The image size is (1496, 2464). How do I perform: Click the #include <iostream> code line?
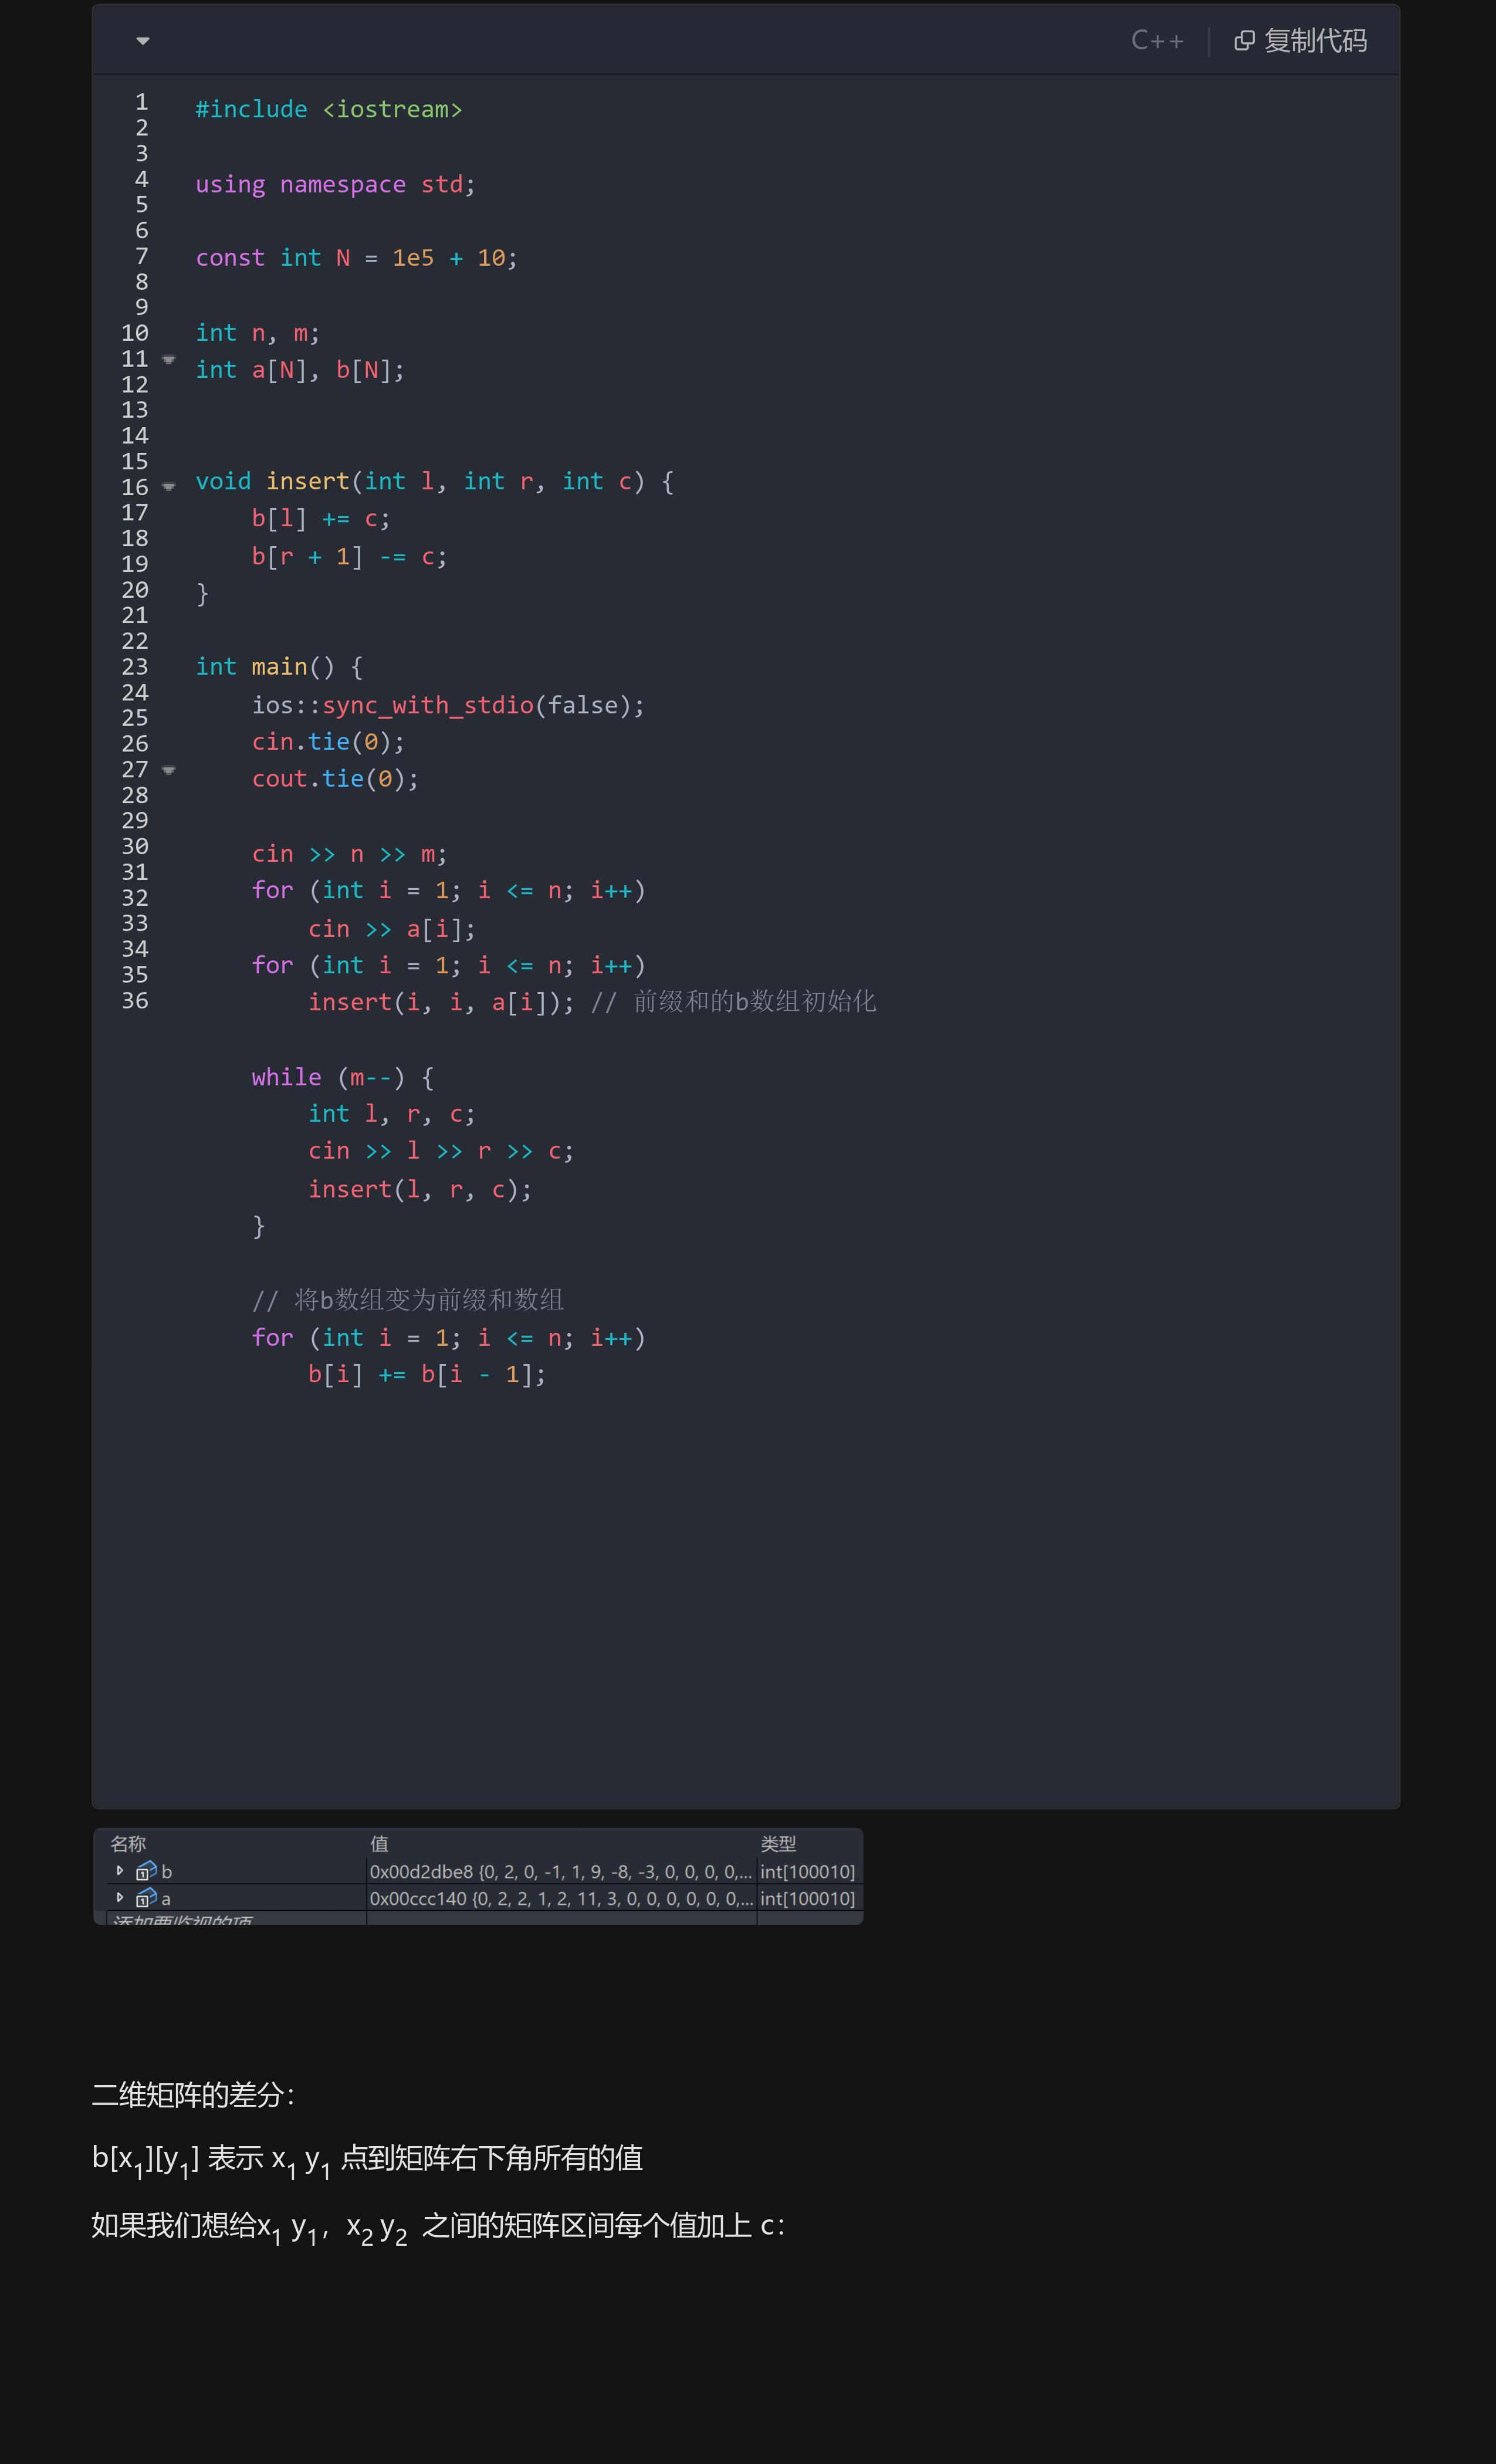click(329, 109)
